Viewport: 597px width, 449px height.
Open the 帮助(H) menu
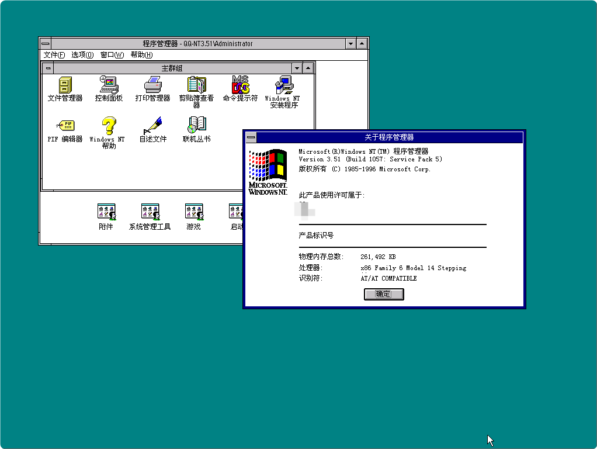[x=141, y=55]
